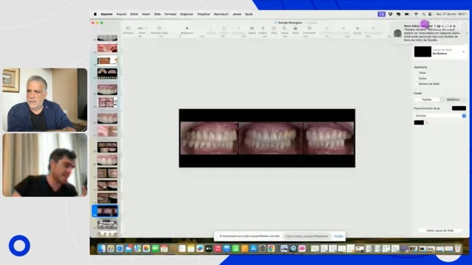Open the fill type dropdown under Preenchimento
Viewport: 472px width, 265px height.
[440, 116]
